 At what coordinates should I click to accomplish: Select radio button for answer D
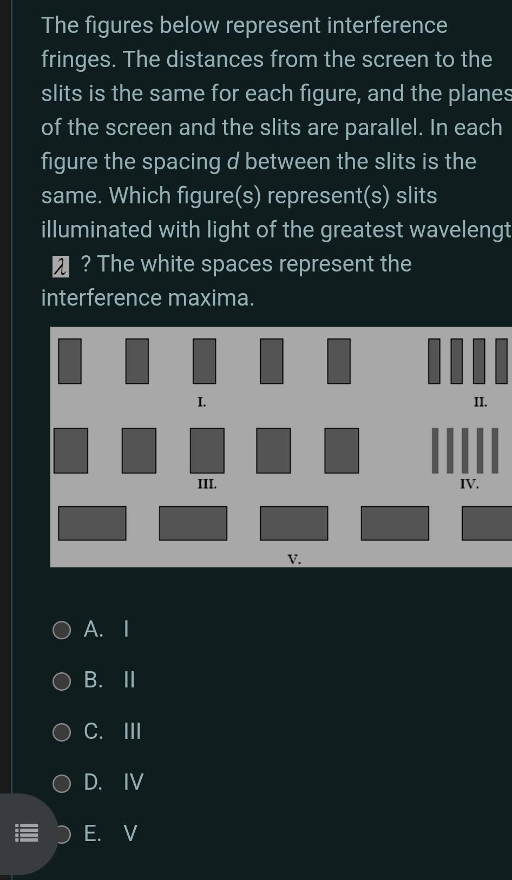click(x=62, y=783)
